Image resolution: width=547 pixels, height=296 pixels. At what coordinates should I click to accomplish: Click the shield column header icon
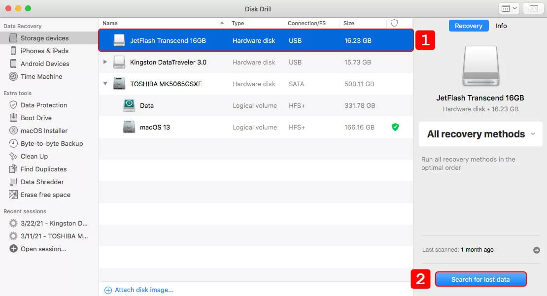coord(394,23)
